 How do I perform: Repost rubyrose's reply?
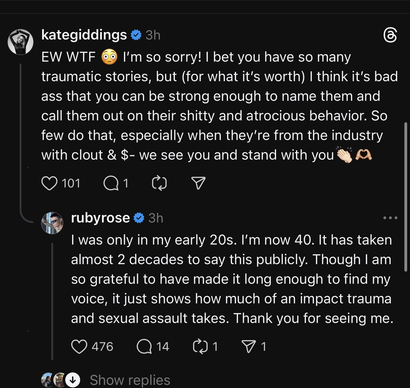coord(201,347)
